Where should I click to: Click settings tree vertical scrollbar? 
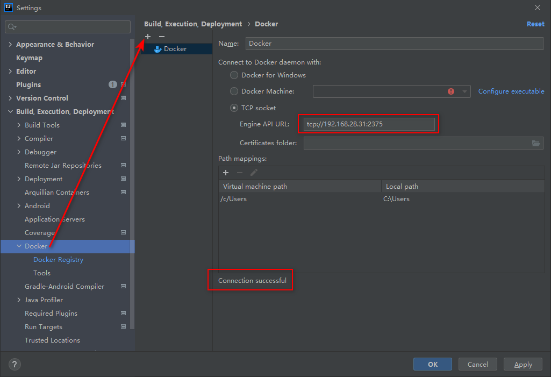[132, 183]
